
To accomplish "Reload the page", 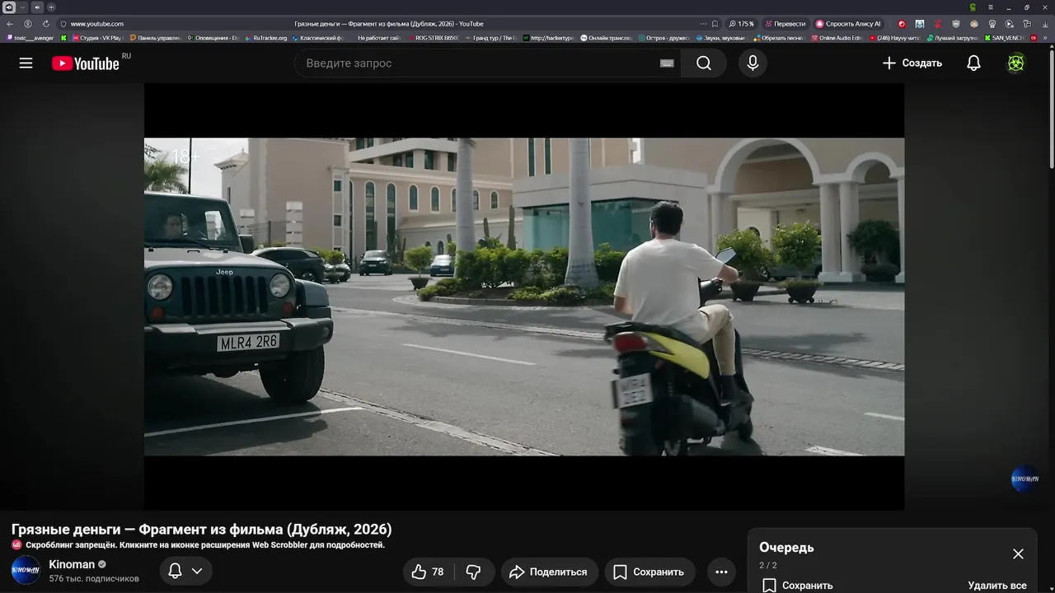I will coord(45,24).
